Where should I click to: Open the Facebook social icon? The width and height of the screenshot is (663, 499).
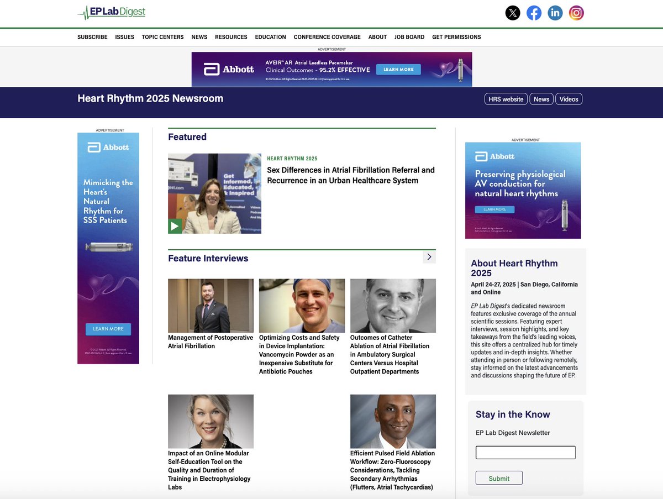(x=534, y=13)
